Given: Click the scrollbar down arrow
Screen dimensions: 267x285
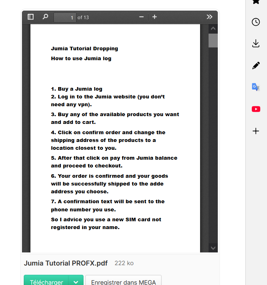Looking at the screenshot, I should point(213,248).
